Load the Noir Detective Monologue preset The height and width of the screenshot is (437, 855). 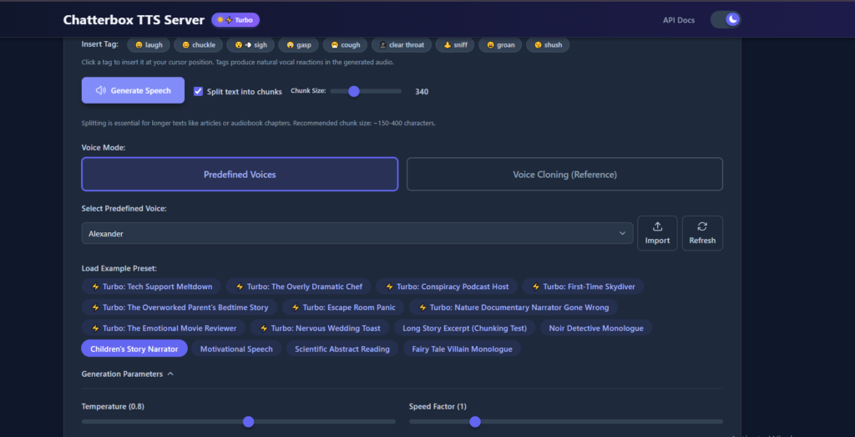(x=596, y=328)
